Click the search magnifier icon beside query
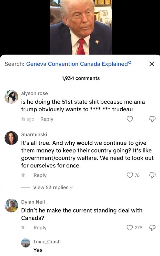Image resolution: width=160 pixels, height=256 pixels. (x=130, y=63)
